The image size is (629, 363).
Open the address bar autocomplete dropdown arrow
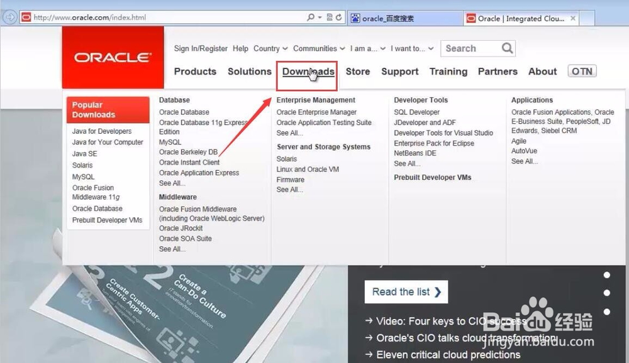click(x=320, y=17)
